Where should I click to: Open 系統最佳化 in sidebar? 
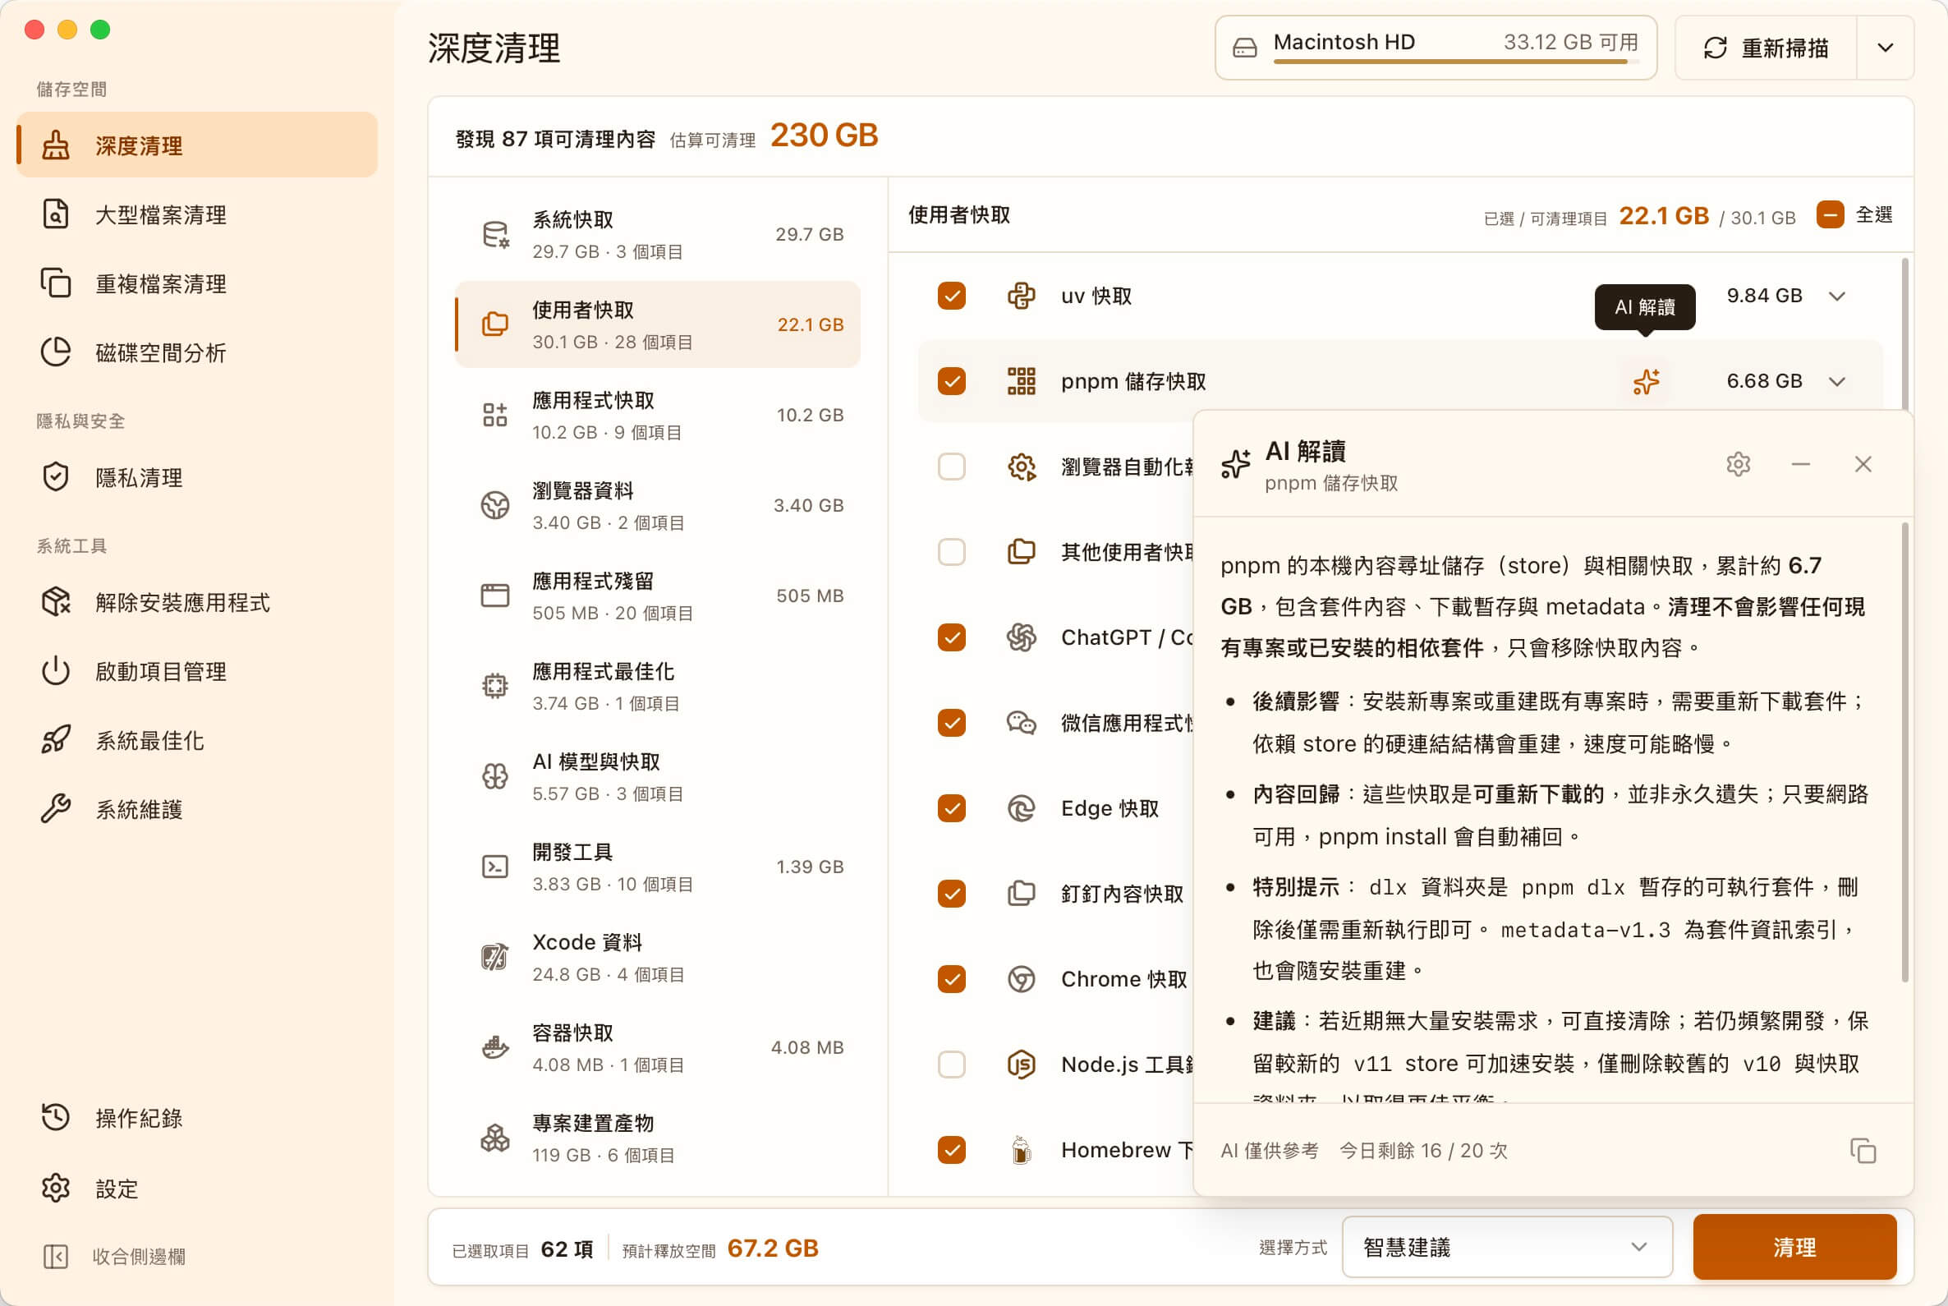[x=196, y=740]
